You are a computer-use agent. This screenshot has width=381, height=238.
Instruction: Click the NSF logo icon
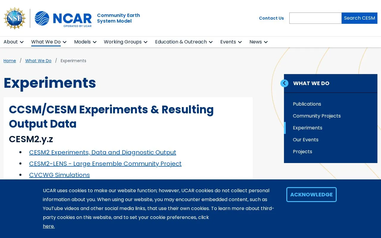[15, 18]
